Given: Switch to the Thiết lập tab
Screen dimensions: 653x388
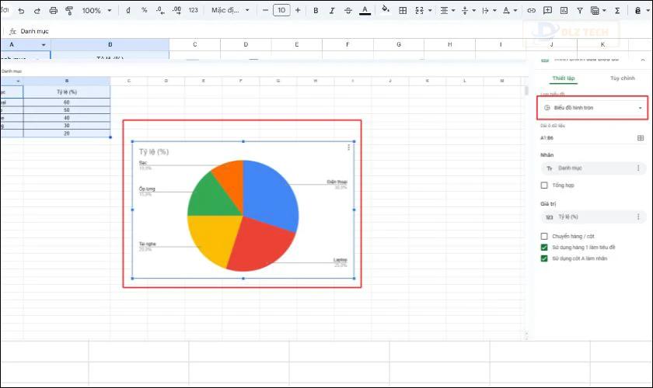Looking at the screenshot, I should coord(563,78).
